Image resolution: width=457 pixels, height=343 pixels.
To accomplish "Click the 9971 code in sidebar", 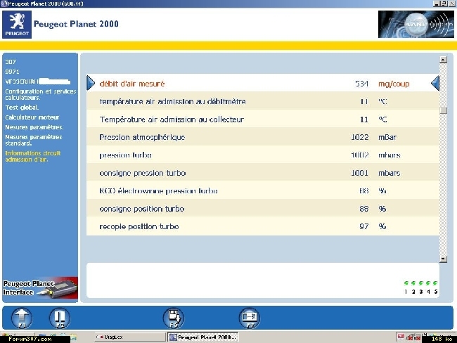I will pos(12,72).
